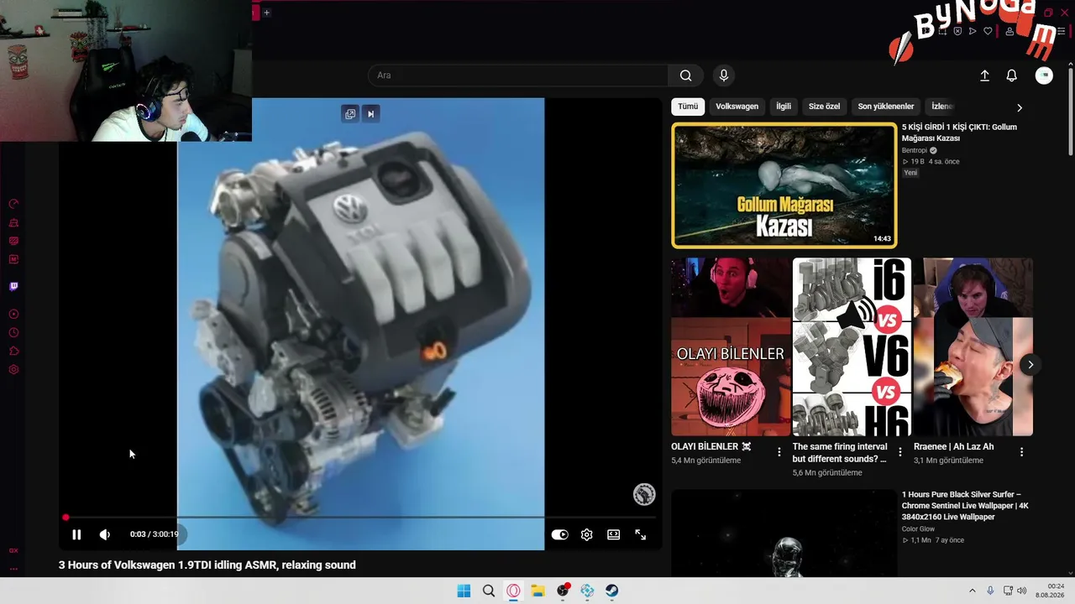1075x604 pixels.
Task: Open the Color Glow channel link
Action: [918, 529]
